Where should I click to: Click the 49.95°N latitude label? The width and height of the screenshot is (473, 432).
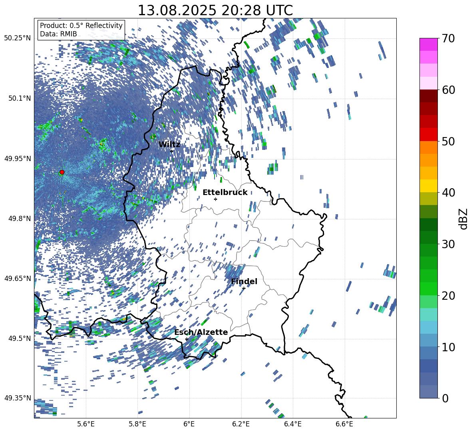pos(18,158)
